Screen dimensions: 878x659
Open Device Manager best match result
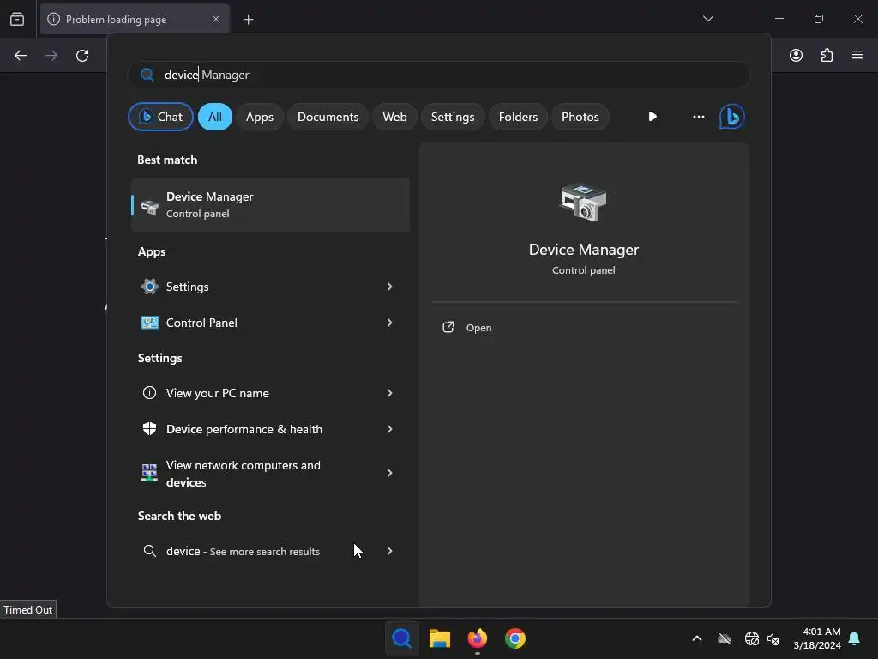270,205
